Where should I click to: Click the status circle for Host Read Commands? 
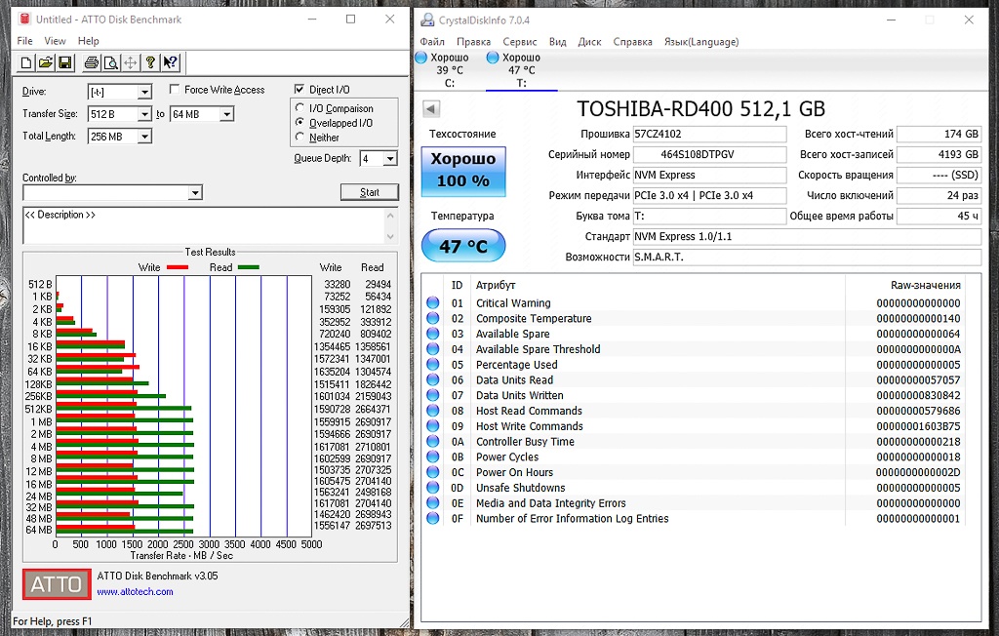[432, 411]
